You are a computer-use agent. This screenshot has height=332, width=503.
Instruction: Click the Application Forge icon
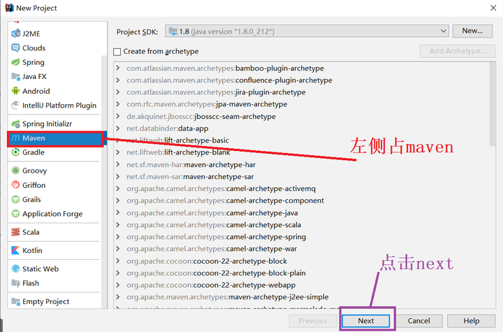pos(15,213)
